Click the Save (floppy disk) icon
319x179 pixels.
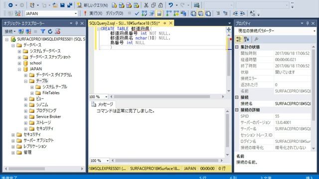pyautogui.click(x=62, y=5)
